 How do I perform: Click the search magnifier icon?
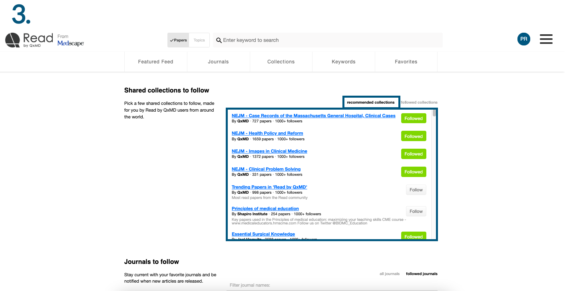pos(219,40)
